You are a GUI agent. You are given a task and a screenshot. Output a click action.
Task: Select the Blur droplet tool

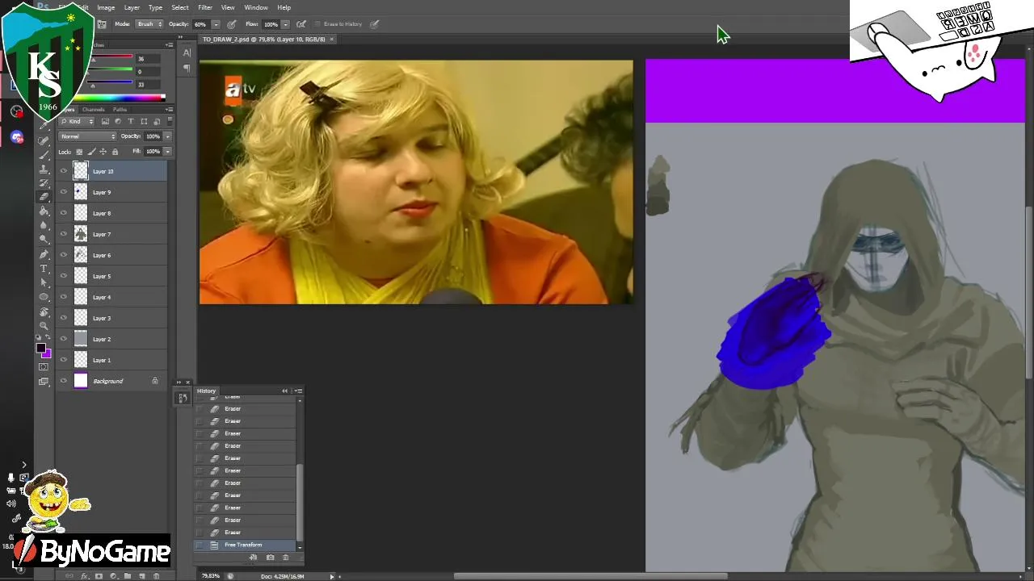[44, 225]
